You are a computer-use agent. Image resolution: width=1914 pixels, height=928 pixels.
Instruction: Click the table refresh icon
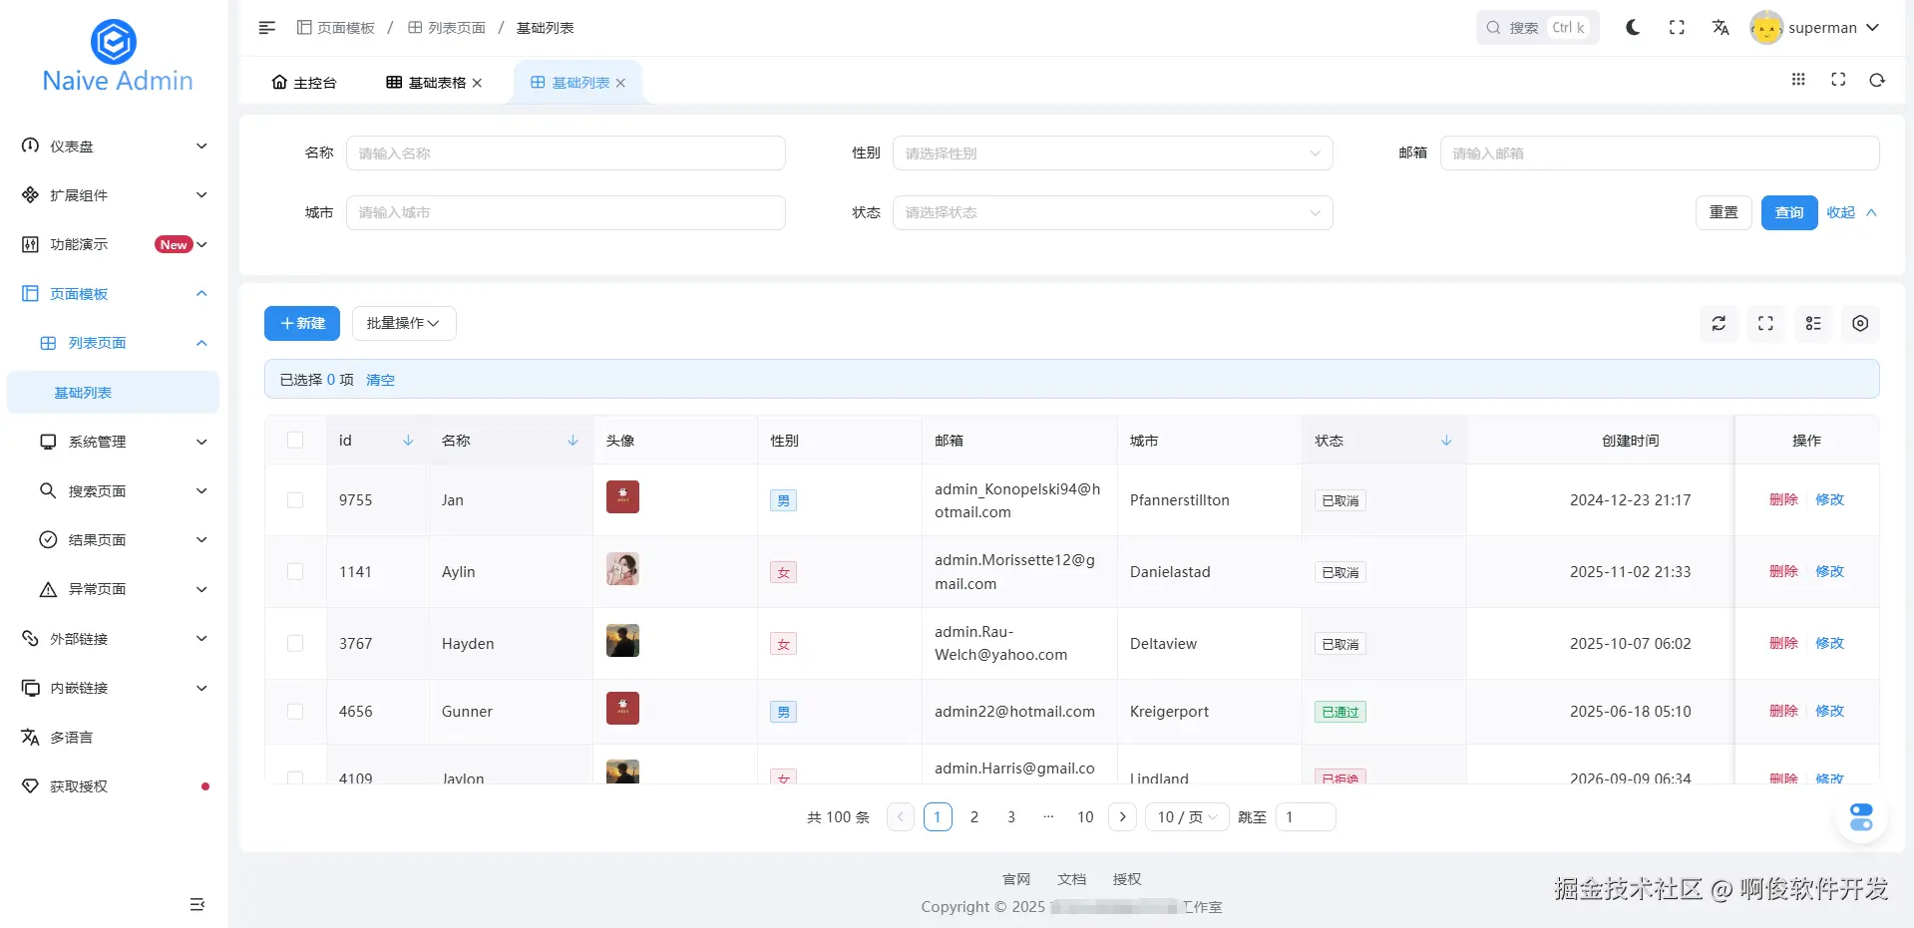(x=1718, y=323)
